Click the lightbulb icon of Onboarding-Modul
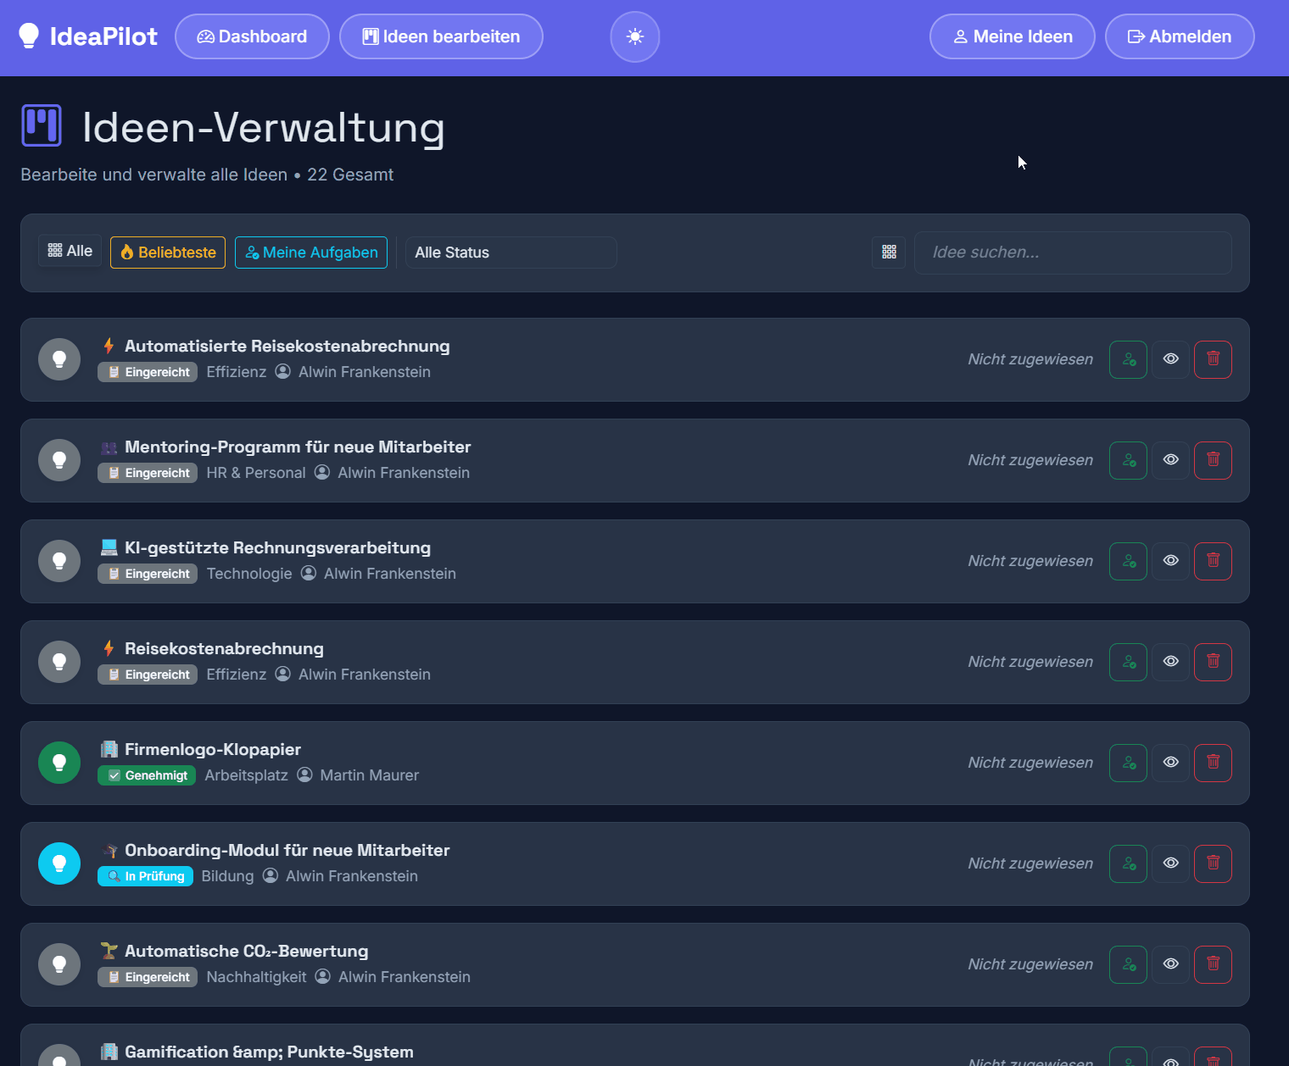Screen dimensions: 1289x1066 coord(59,863)
